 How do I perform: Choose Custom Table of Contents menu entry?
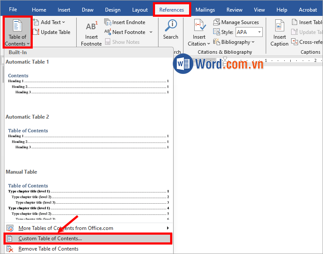[x=88, y=239]
